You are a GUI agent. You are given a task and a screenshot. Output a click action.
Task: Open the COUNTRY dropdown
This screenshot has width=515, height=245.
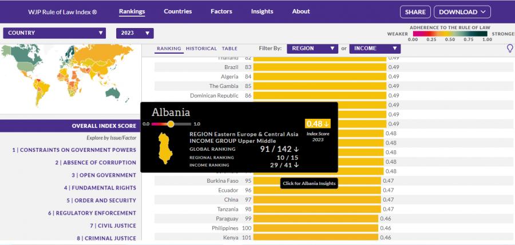tap(54, 33)
